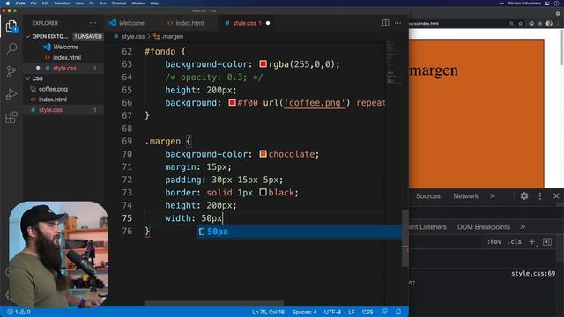Open the Selection menu
Image resolution: width=564 pixels, height=317 pixels.
[x=62, y=4]
